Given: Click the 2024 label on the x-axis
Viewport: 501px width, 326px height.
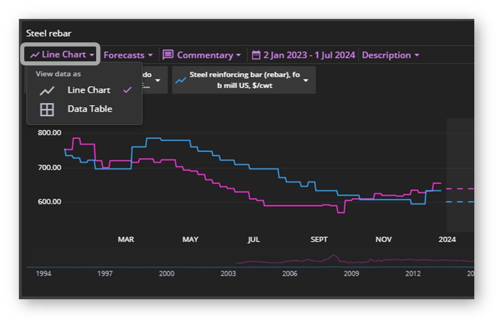Looking at the screenshot, I should 447,239.
